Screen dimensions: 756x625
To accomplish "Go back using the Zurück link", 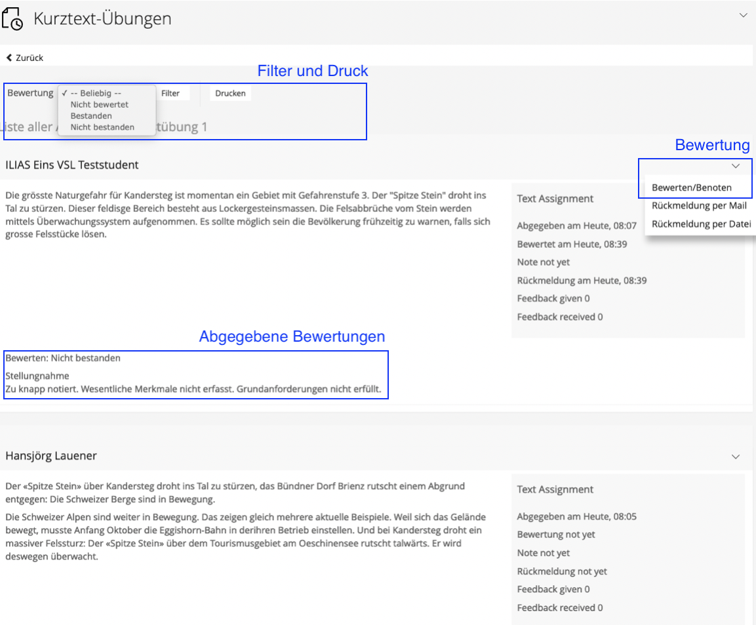I will click(x=25, y=58).
